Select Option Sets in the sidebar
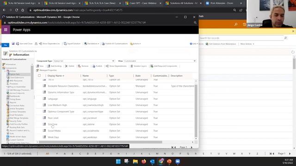 click(x=14, y=74)
